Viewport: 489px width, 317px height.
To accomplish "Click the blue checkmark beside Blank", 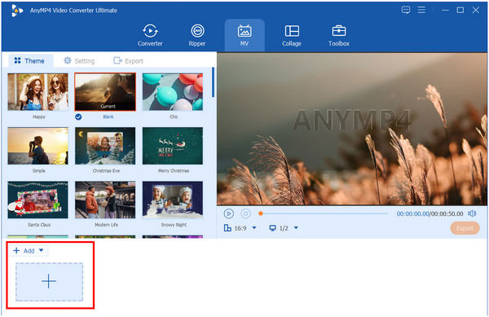I will click(78, 117).
